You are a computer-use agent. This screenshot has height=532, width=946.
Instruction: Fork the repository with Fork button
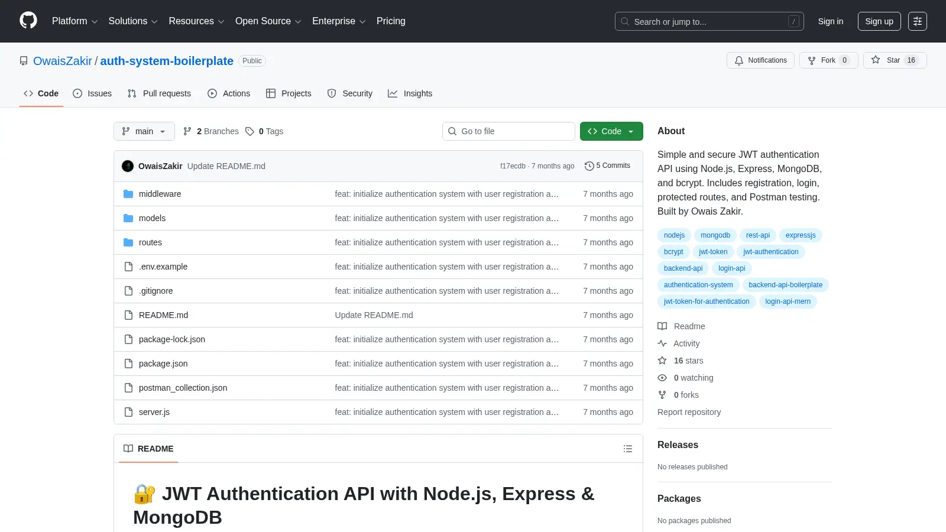point(829,60)
